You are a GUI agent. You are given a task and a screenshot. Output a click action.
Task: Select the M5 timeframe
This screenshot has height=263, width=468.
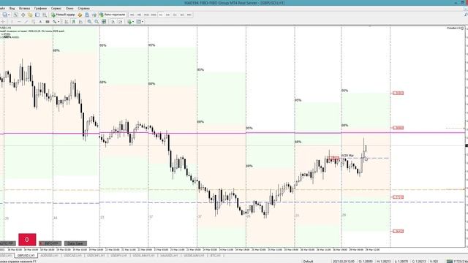coord(139,15)
